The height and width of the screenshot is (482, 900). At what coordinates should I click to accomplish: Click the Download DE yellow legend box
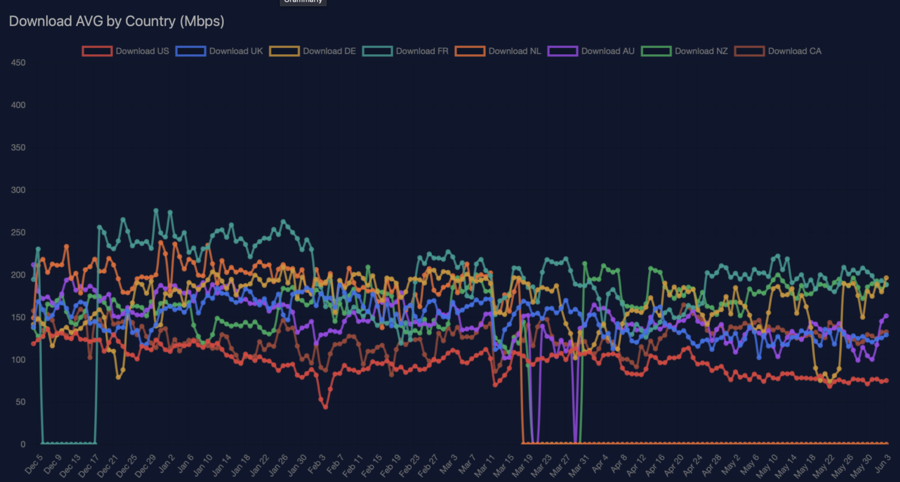coord(285,51)
